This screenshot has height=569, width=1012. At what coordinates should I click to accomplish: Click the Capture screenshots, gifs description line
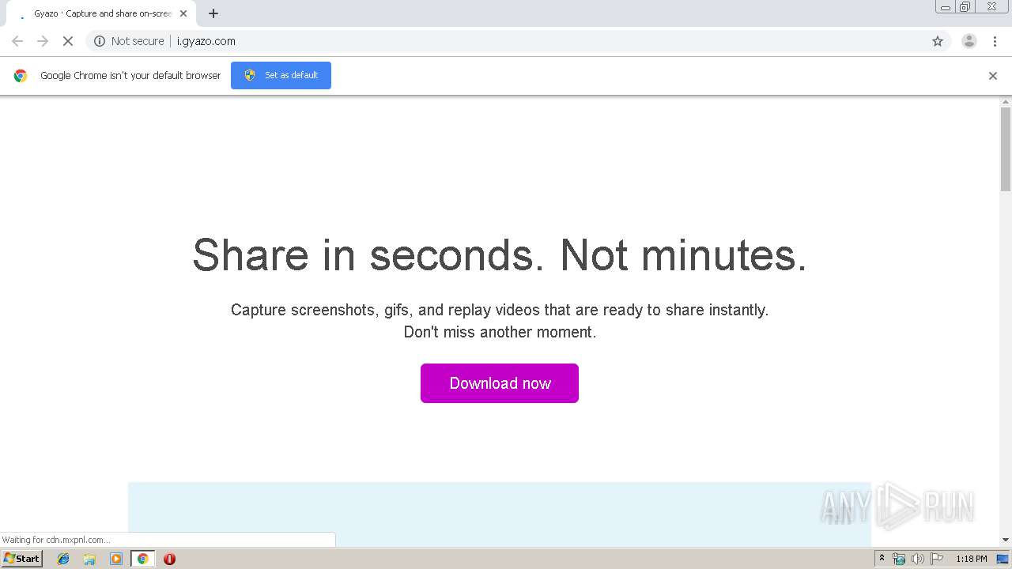(500, 310)
